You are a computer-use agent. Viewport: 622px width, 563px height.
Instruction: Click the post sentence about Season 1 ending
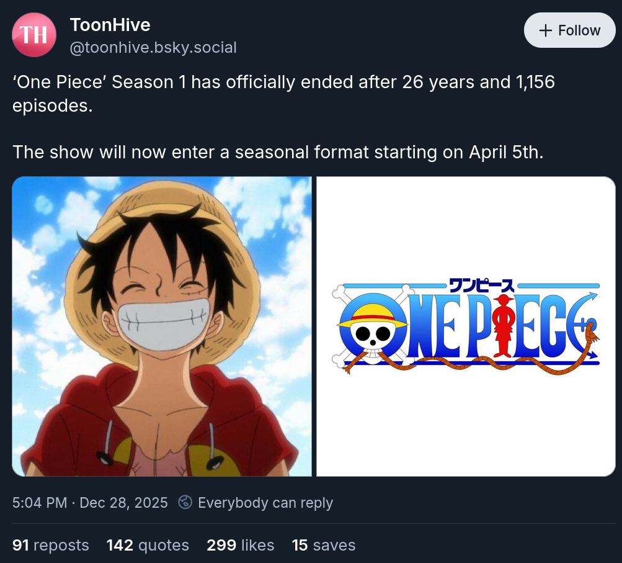pos(283,92)
